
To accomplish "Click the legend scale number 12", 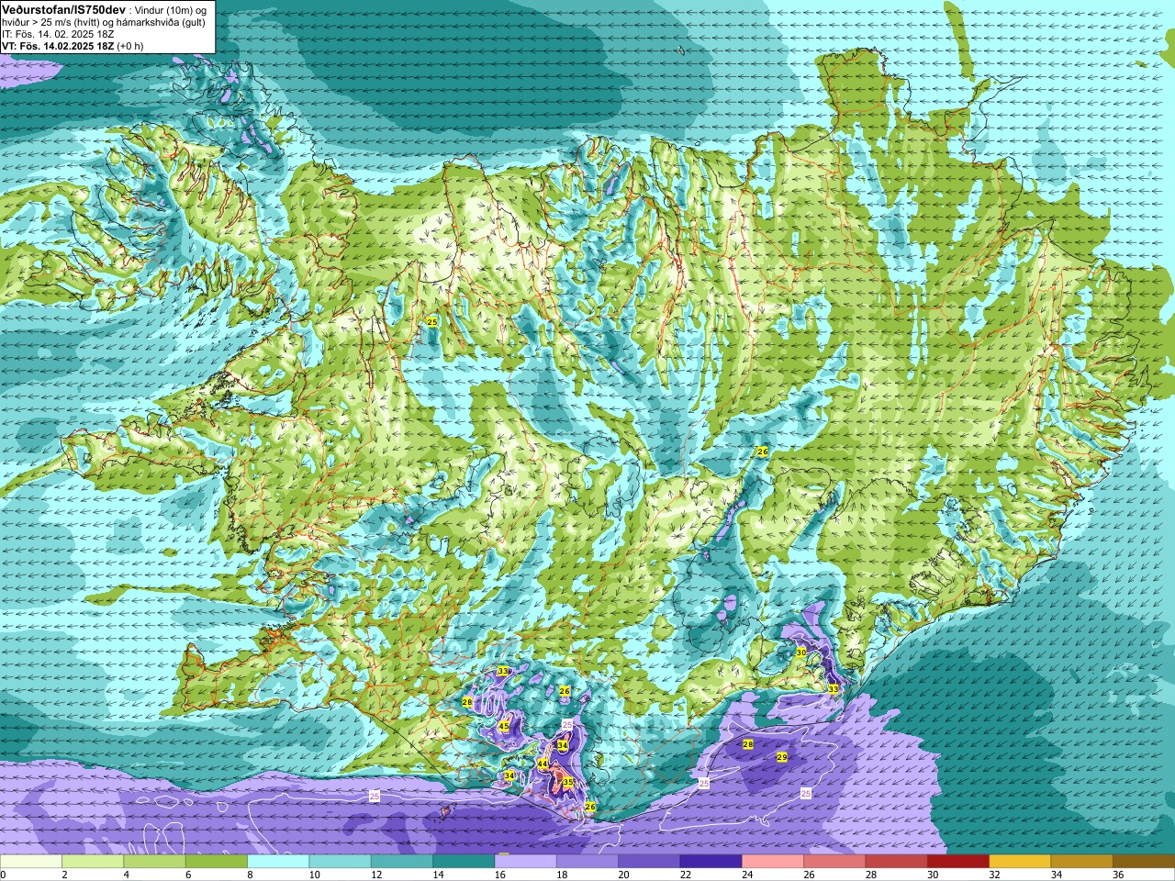I will pos(375,875).
